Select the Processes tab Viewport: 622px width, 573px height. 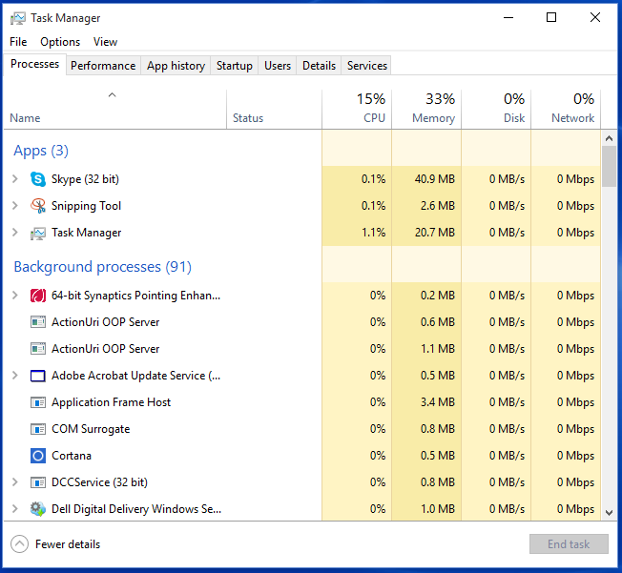pyautogui.click(x=35, y=64)
